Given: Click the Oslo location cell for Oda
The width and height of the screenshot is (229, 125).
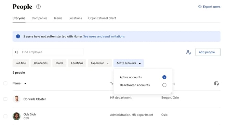Looking at the screenshot, I should [164, 115].
